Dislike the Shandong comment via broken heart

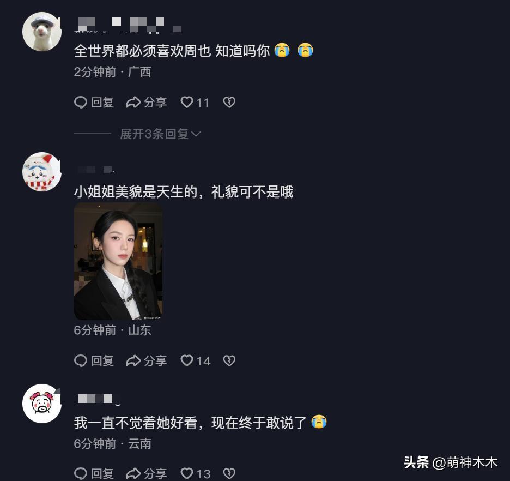tap(229, 360)
